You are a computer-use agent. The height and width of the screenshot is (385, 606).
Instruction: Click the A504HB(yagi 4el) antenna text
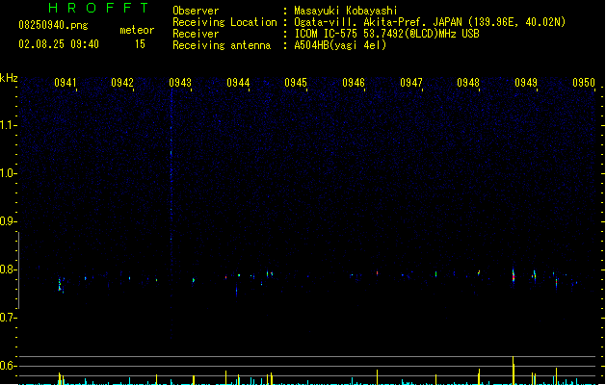[340, 45]
